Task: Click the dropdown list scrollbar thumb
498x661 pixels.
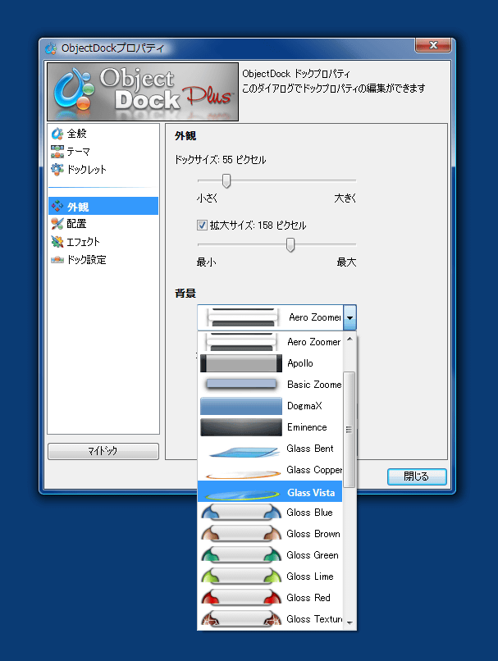Action: click(x=349, y=429)
